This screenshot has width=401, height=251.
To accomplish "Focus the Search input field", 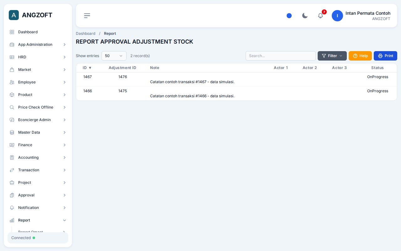I will [x=281, y=56].
